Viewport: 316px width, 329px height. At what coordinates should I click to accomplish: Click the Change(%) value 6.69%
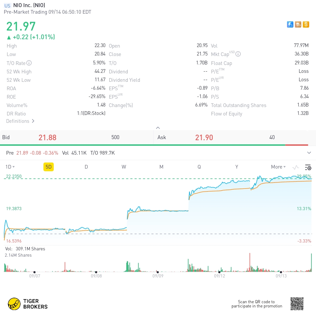(201, 105)
